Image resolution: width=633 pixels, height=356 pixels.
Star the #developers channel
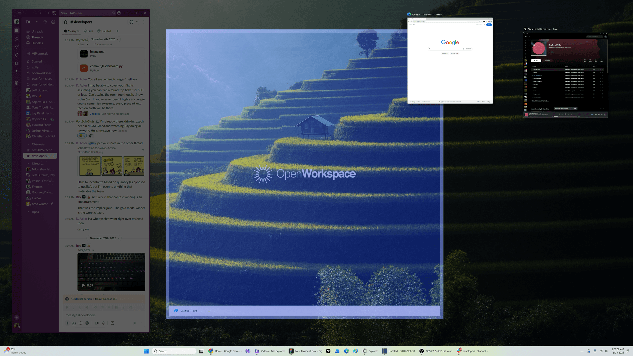[x=65, y=22]
